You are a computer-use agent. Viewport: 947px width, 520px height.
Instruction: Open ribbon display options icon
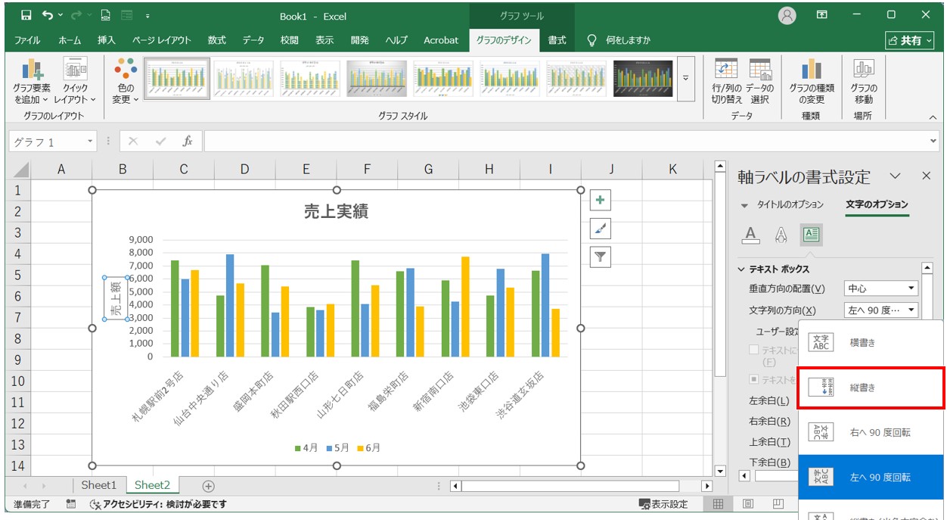(822, 15)
